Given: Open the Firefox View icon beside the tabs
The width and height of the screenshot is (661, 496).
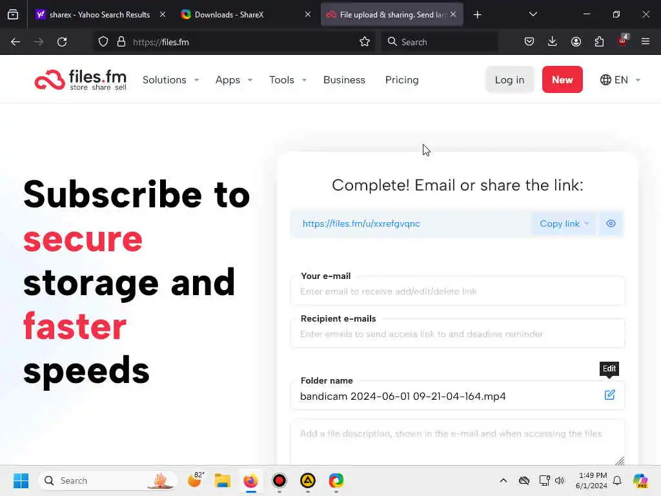Looking at the screenshot, I should (x=13, y=15).
